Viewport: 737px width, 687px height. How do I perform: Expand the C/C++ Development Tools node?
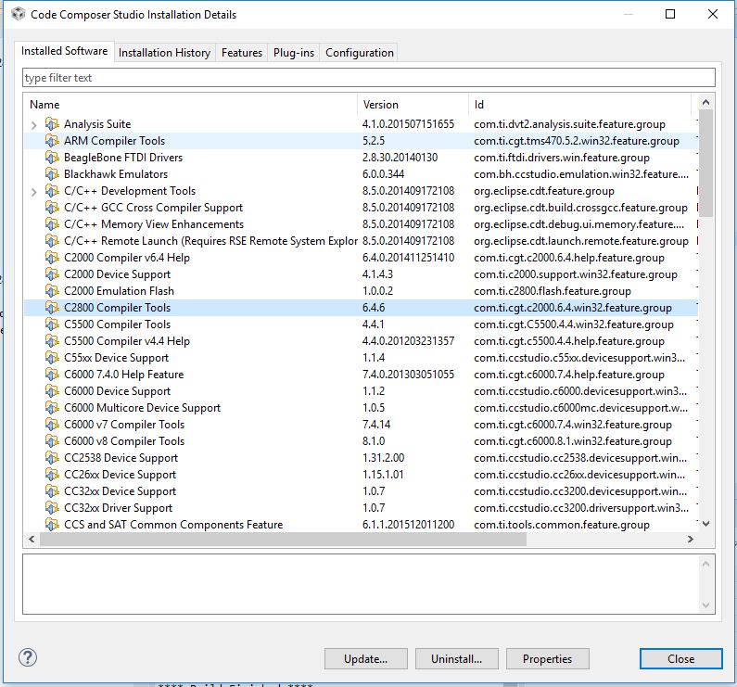(x=34, y=192)
